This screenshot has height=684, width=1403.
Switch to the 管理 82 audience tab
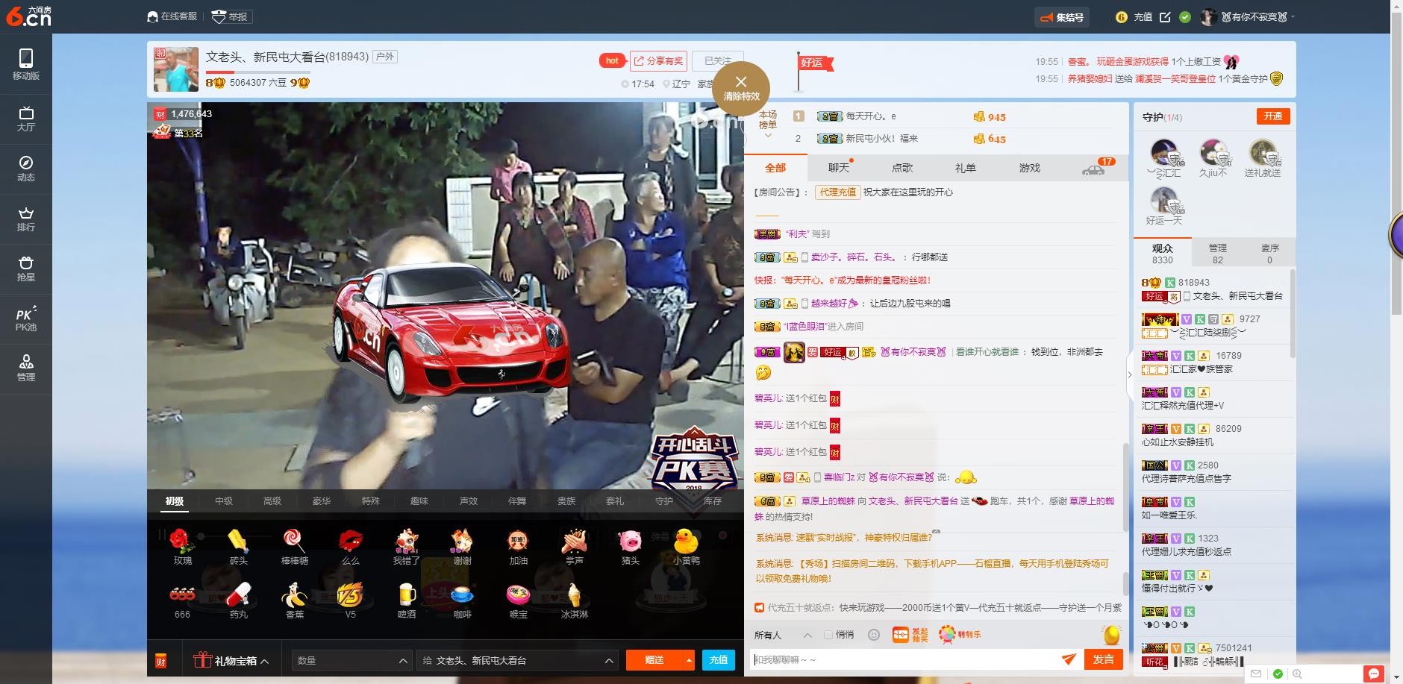click(x=1218, y=254)
